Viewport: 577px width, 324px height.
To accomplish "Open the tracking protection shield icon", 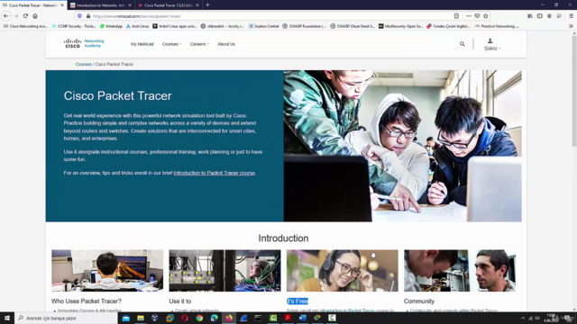I will click(x=79, y=16).
